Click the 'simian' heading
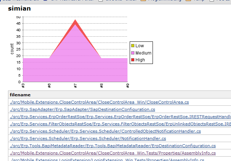 [x=19, y=8]
